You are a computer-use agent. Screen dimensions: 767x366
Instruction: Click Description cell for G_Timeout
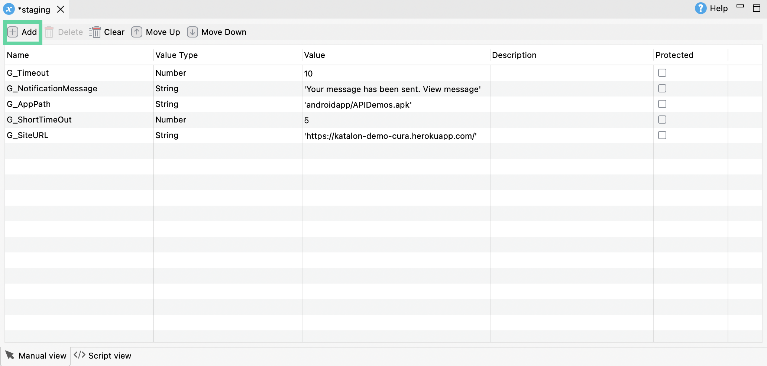572,73
